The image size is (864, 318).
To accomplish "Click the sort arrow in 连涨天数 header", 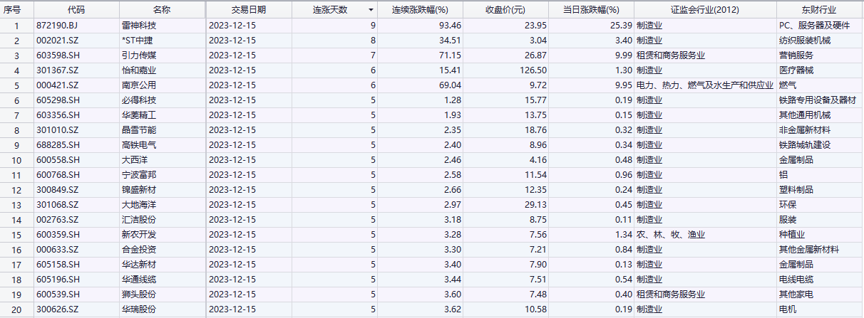I will pos(370,10).
